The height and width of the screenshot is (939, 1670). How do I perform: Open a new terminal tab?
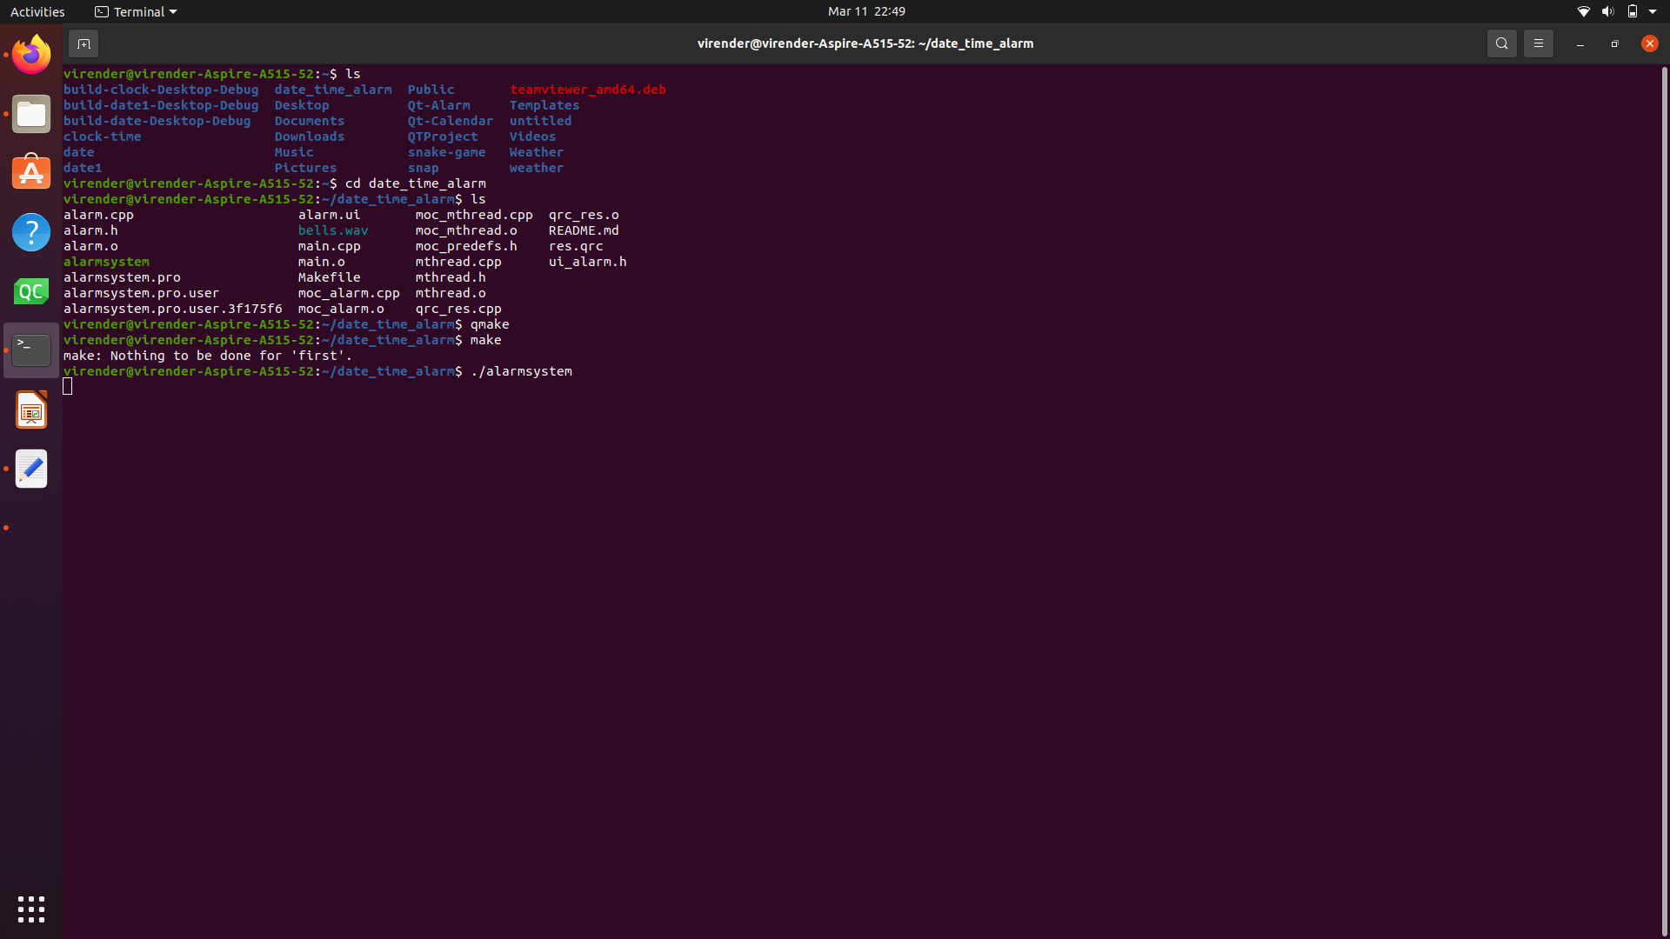point(83,43)
